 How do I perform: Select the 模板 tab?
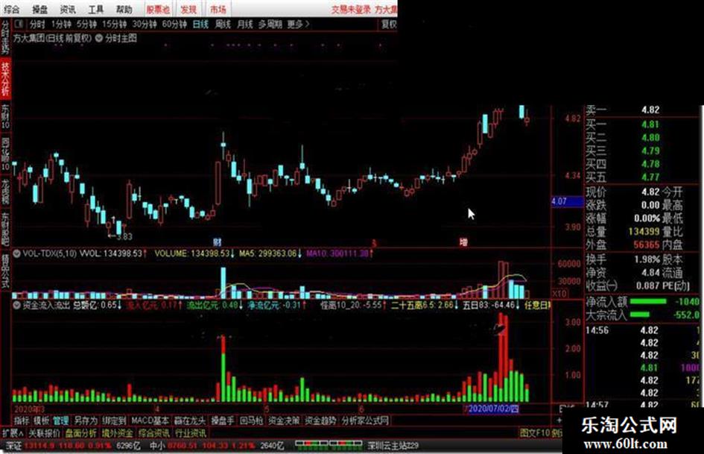coord(41,420)
